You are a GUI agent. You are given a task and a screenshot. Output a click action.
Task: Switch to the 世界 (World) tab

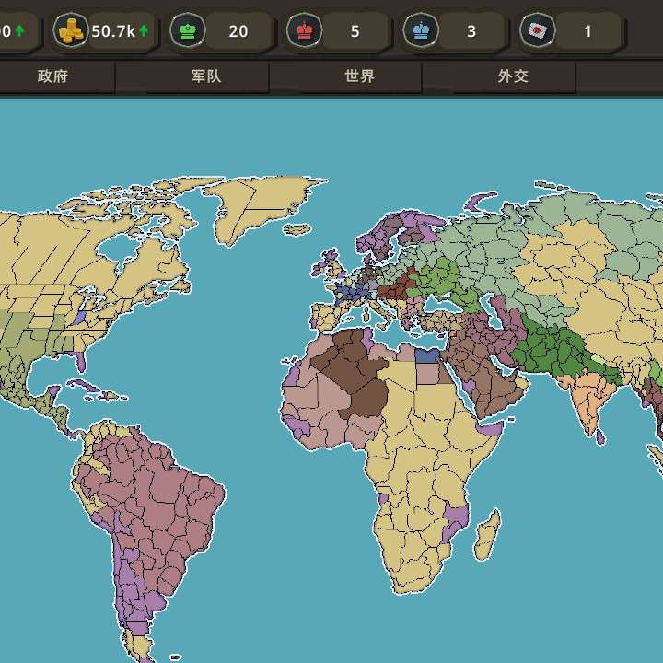360,76
